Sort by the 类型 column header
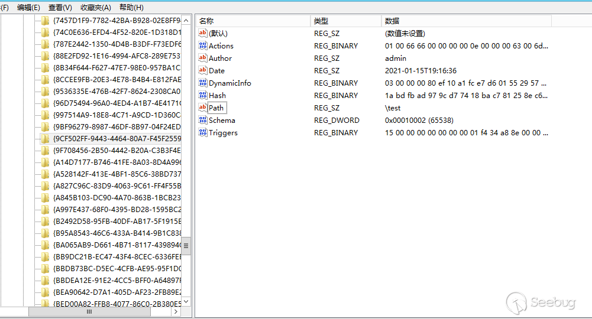 (x=346, y=21)
